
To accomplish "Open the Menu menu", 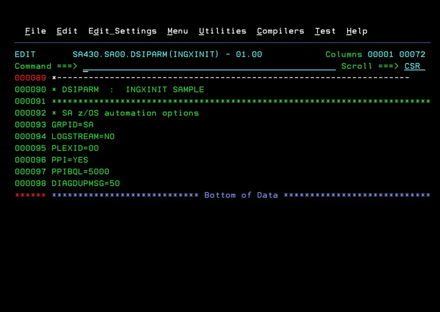I will tap(178, 31).
